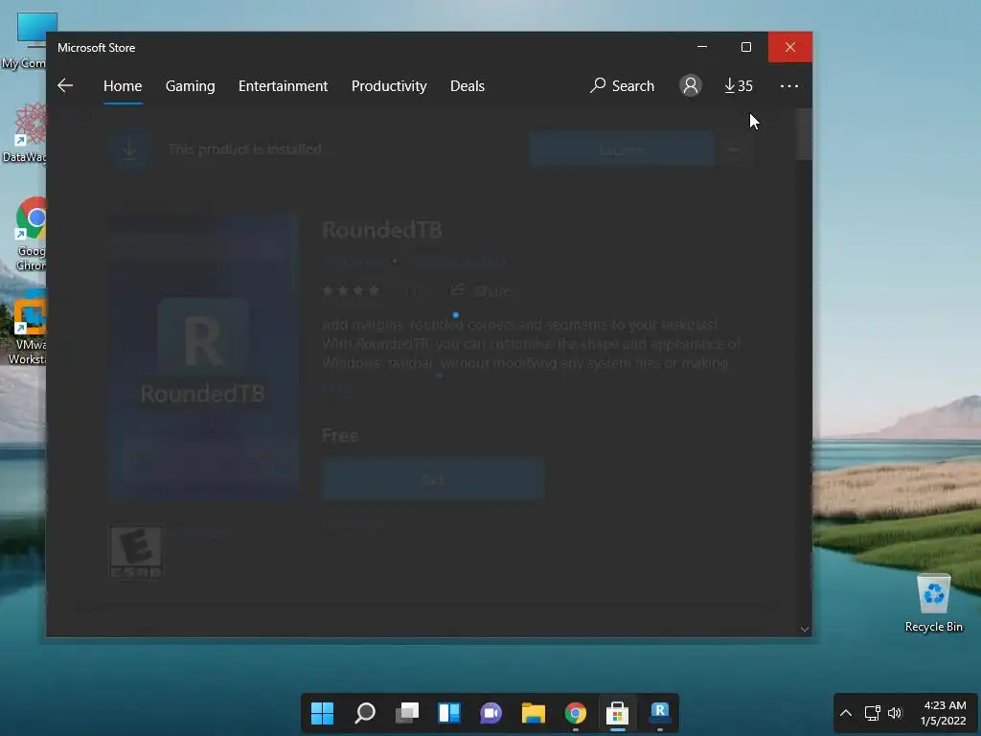981x736 pixels.
Task: Click the ESRB Everyone rating badge
Action: coord(136,552)
